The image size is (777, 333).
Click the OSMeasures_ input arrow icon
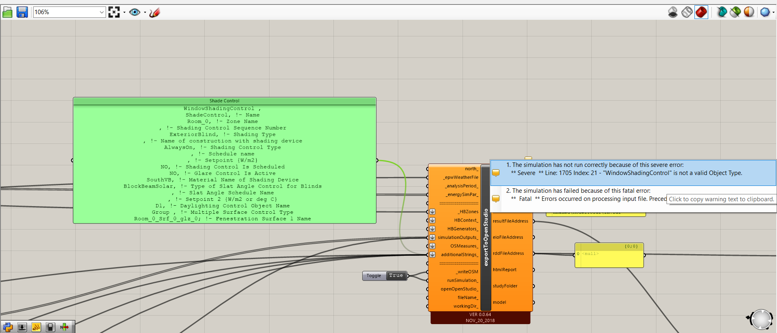(432, 246)
